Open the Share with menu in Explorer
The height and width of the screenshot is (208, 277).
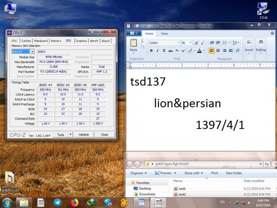(x=193, y=173)
